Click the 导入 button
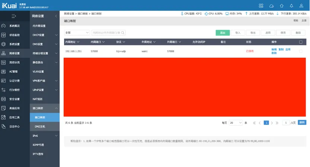The width and height of the screenshot is (310, 167). [238, 33]
